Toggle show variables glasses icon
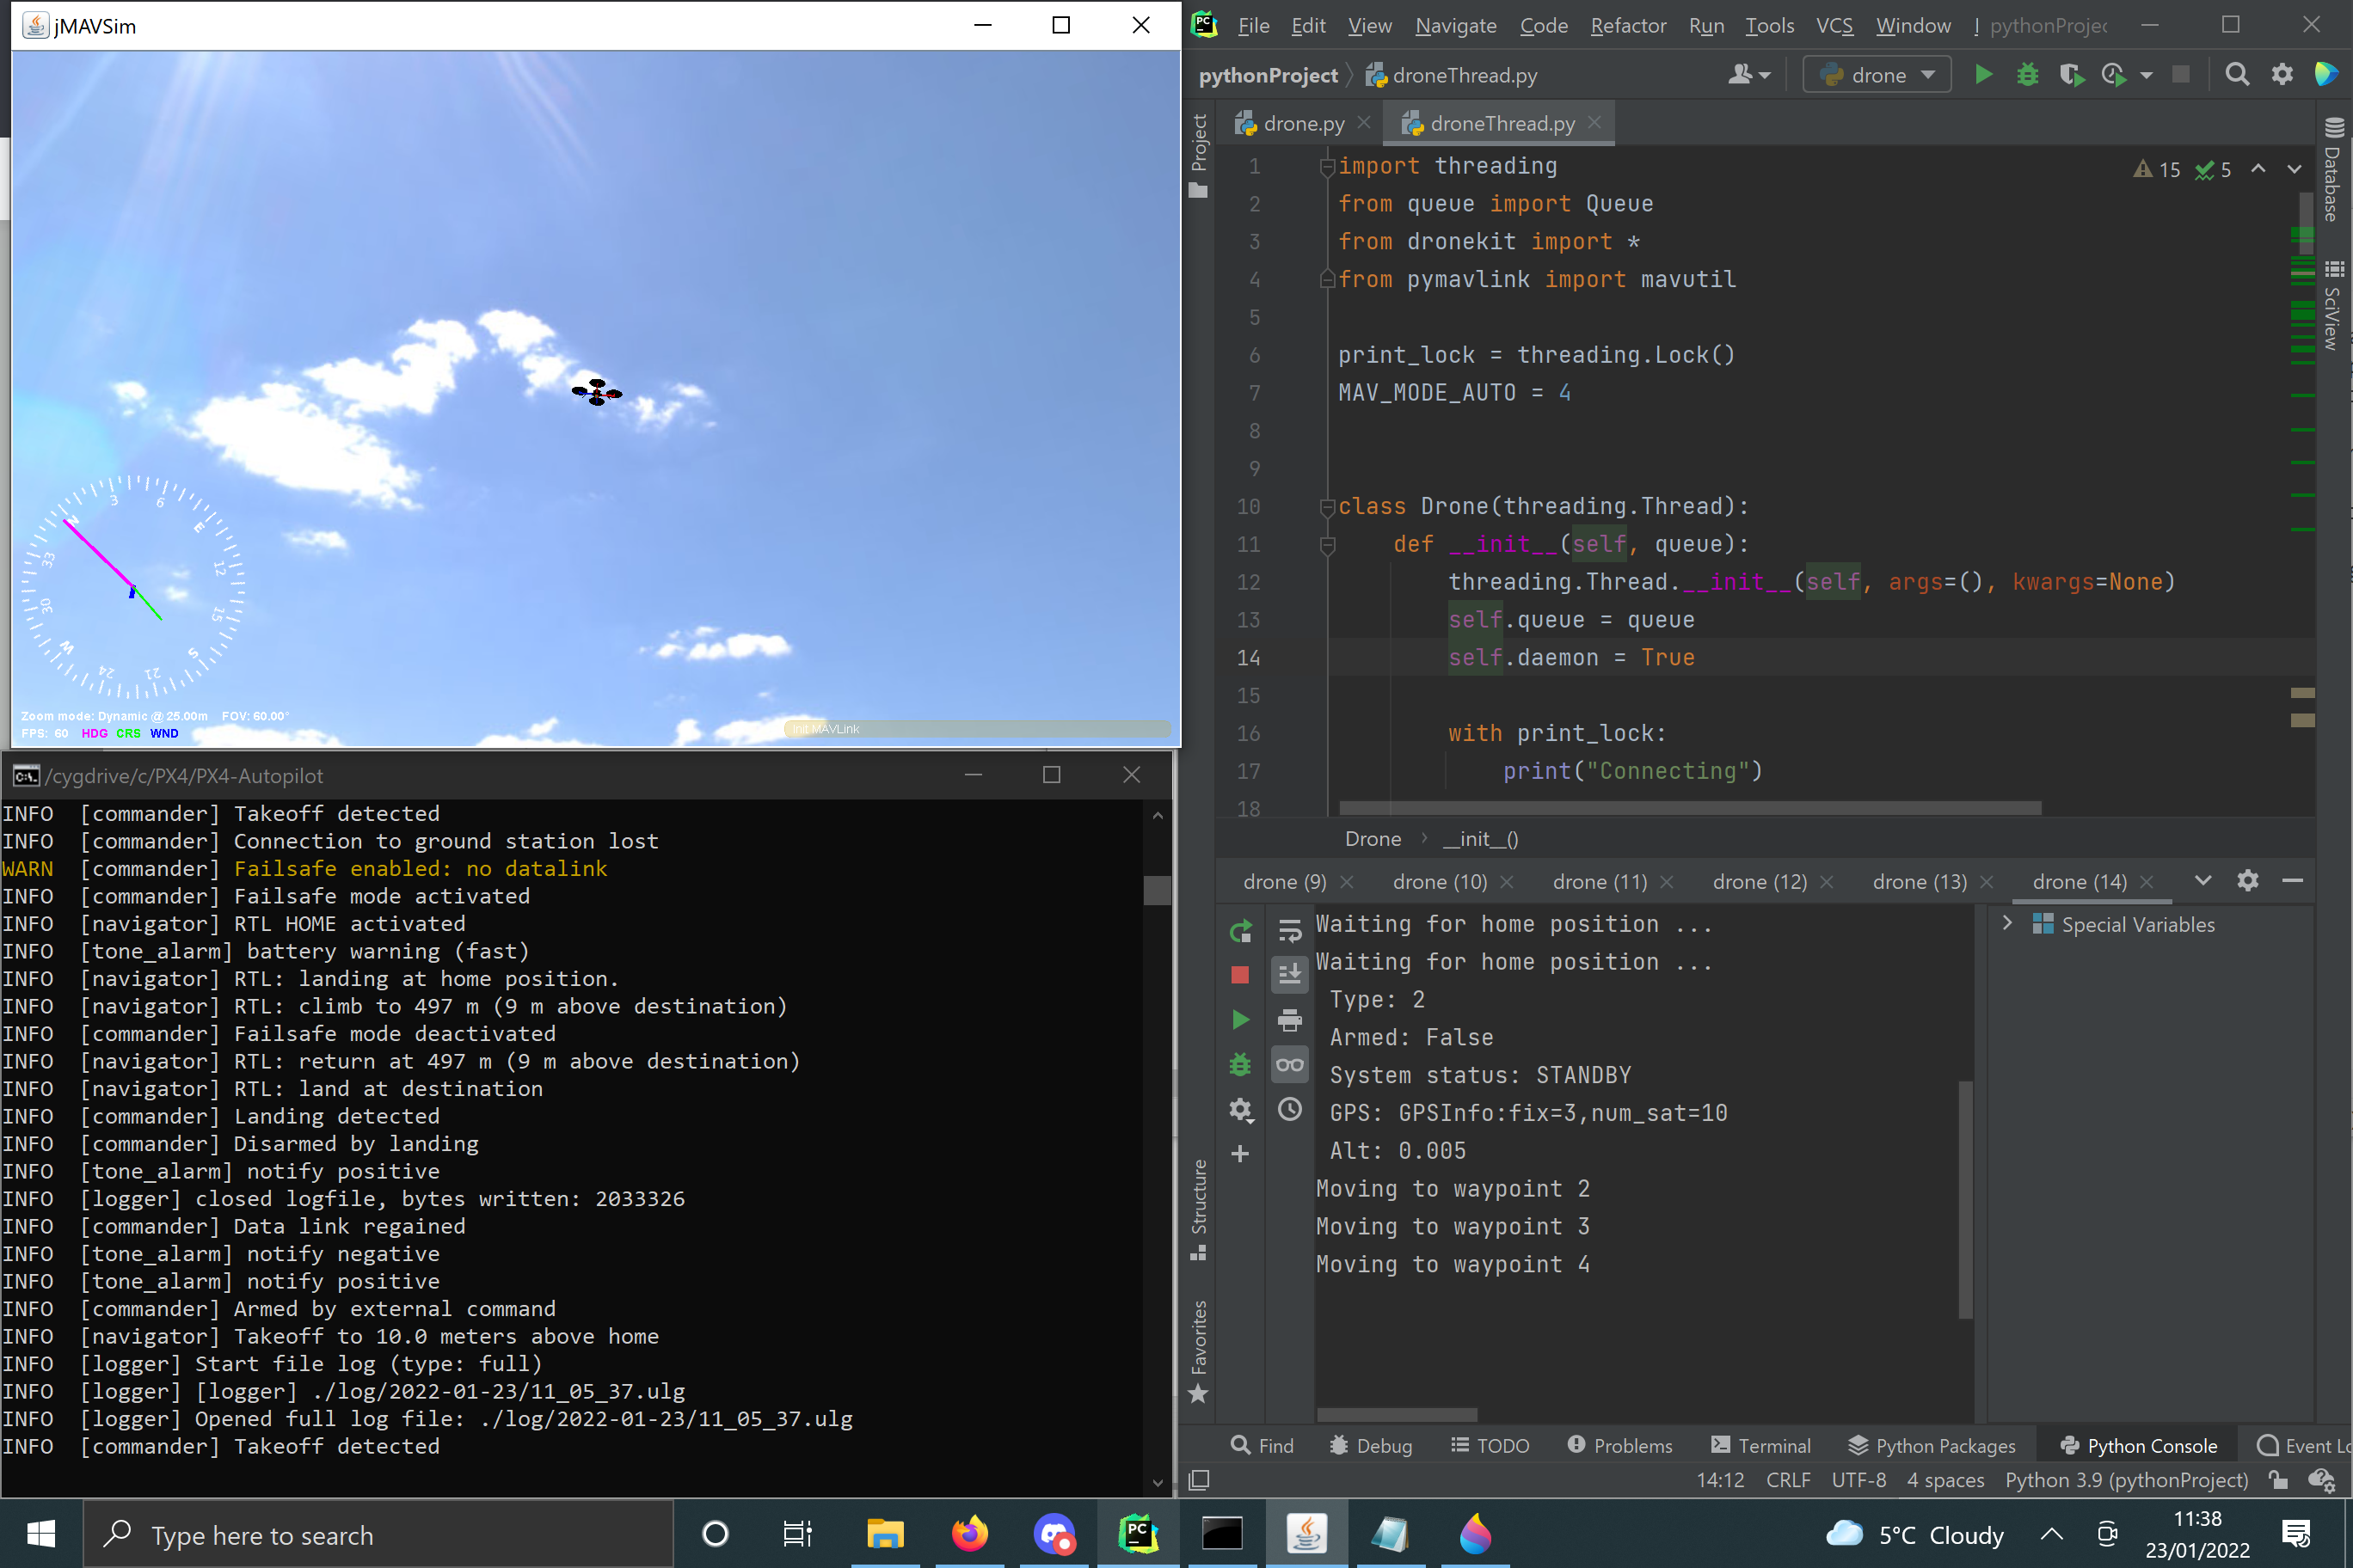The image size is (2353, 1568). 1289,1064
